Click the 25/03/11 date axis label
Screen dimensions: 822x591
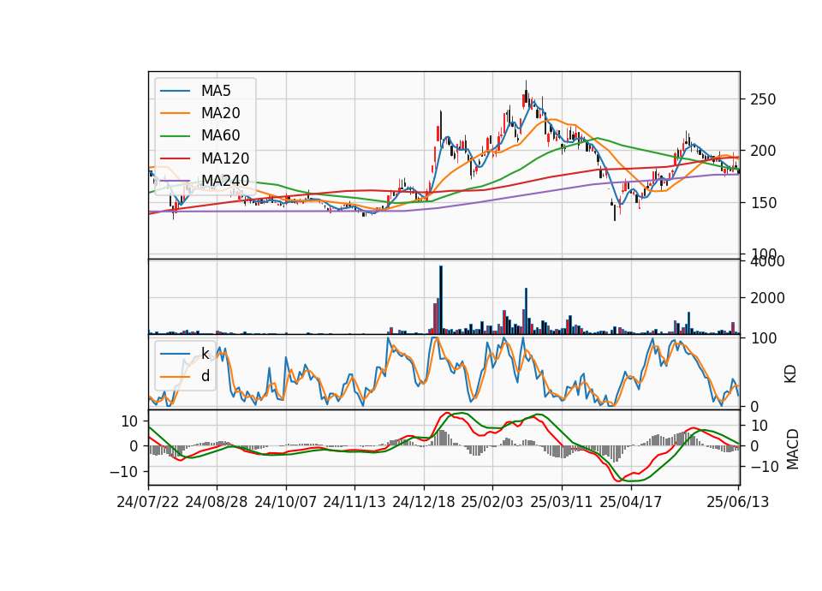tap(562, 502)
